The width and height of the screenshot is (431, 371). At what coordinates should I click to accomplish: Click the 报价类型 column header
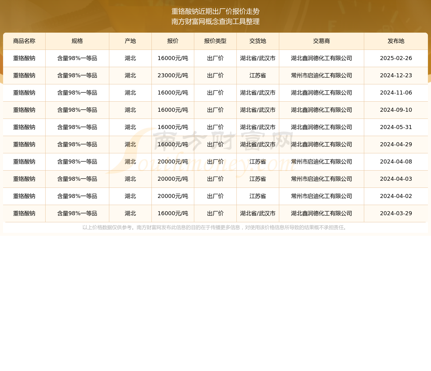(x=216, y=41)
